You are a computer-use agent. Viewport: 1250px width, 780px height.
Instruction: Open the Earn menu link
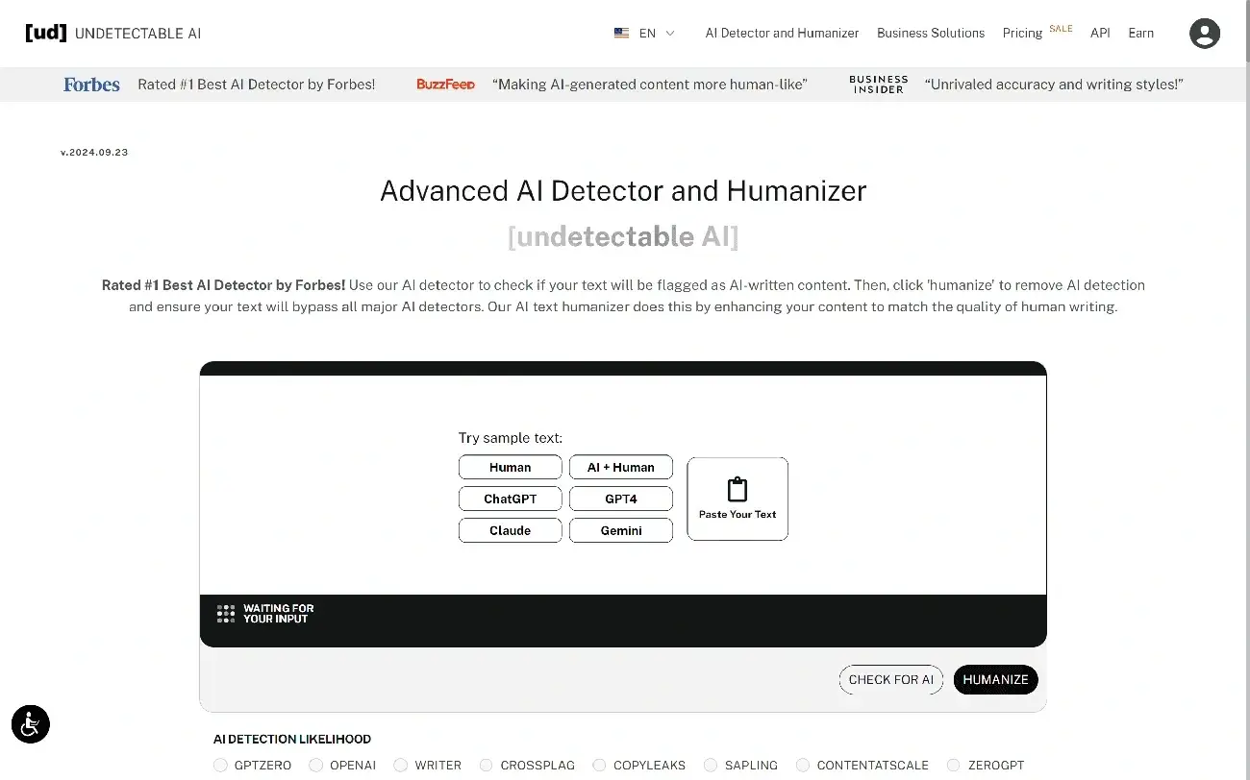(x=1141, y=33)
